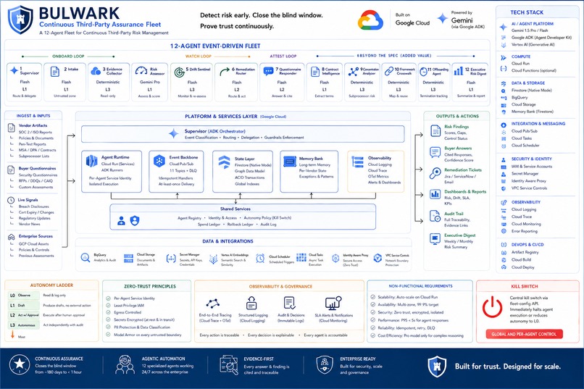
Task: Click the Supervisor ADK Orchestrator sparkle icon
Action: [174, 133]
